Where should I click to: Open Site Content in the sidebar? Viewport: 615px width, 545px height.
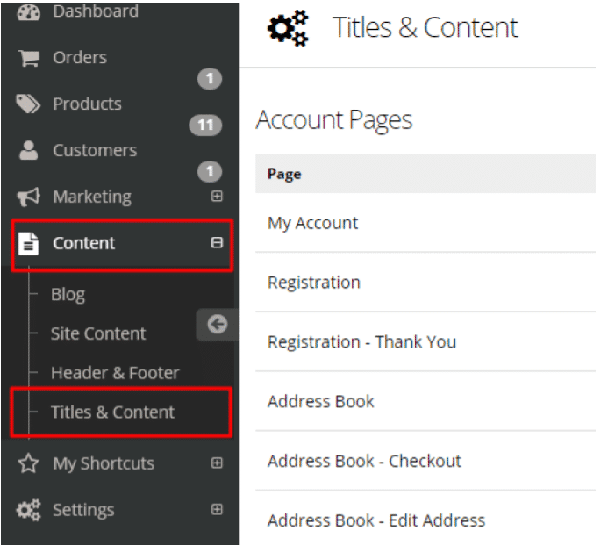pyautogui.click(x=98, y=333)
